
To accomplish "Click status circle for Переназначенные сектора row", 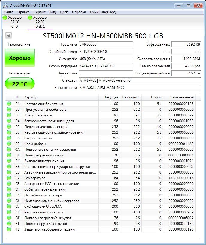I will click(9, 127).
